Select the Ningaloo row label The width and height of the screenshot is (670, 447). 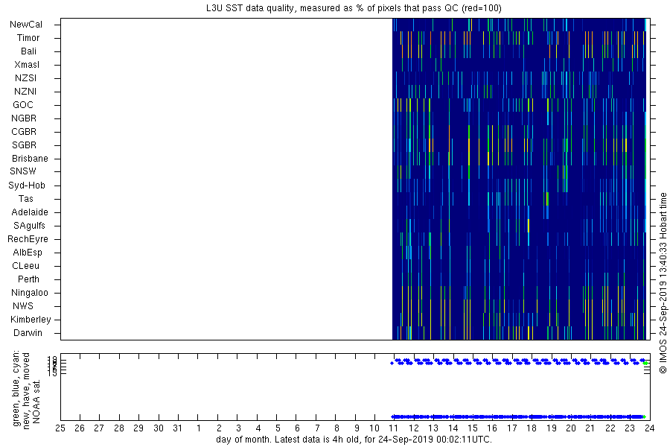[30, 293]
